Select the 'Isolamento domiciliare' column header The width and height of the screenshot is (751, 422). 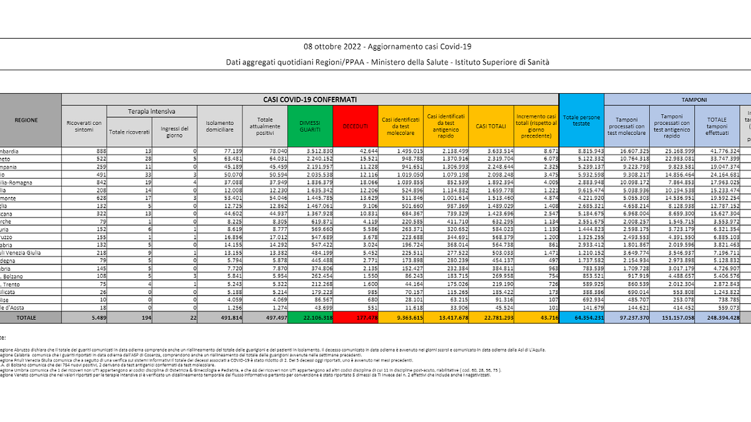click(221, 126)
